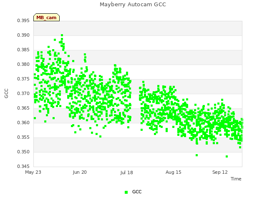Click the Time axis title
This screenshot has height=200, width=267.
pyautogui.click(x=236, y=179)
